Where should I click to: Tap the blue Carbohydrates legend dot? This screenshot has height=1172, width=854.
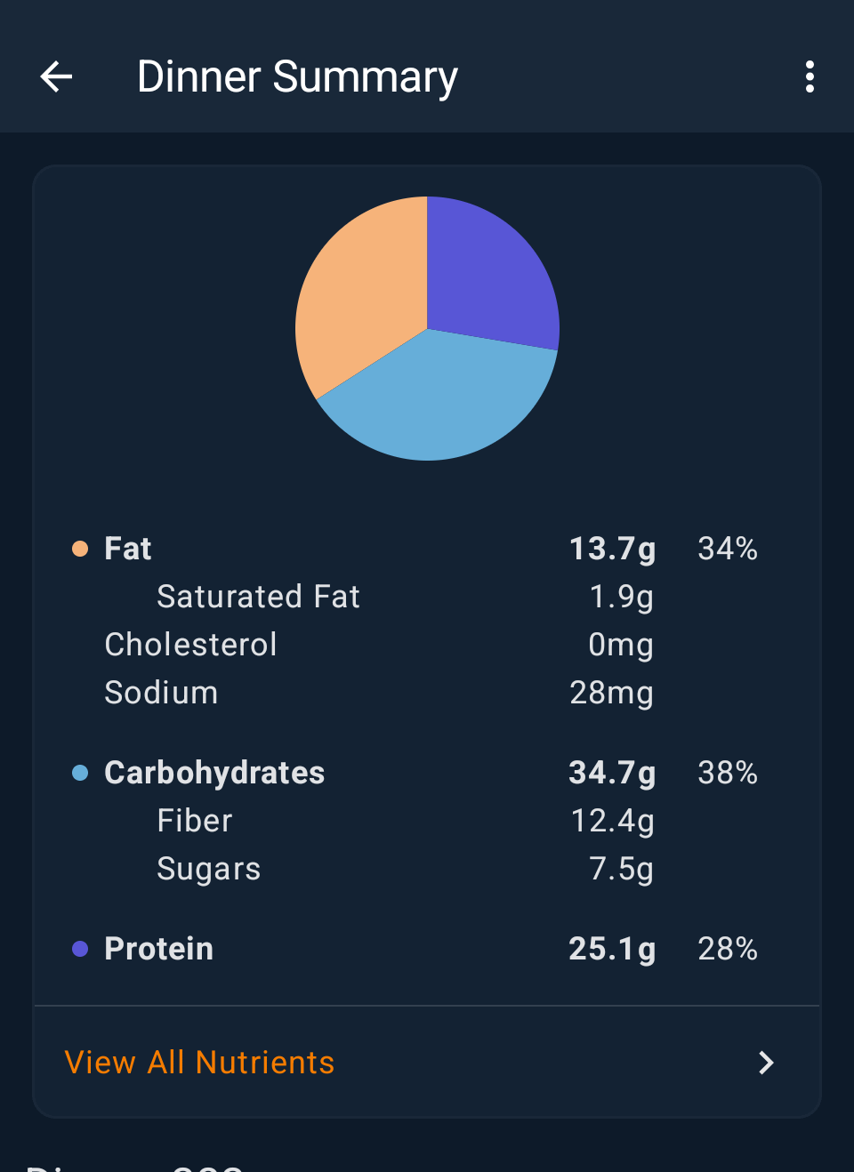click(x=80, y=773)
